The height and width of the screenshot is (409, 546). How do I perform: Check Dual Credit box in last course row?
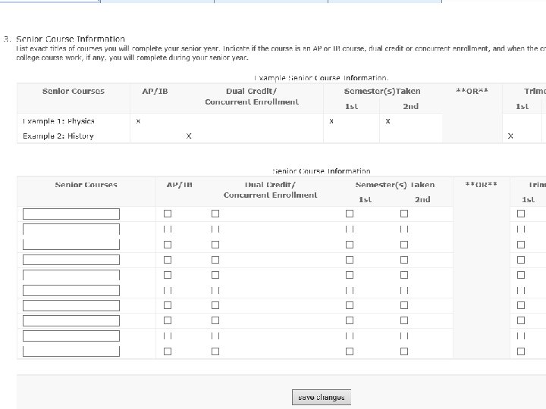pyautogui.click(x=215, y=351)
